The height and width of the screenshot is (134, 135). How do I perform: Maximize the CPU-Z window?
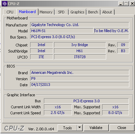pyautogui.click(x=126, y=4)
